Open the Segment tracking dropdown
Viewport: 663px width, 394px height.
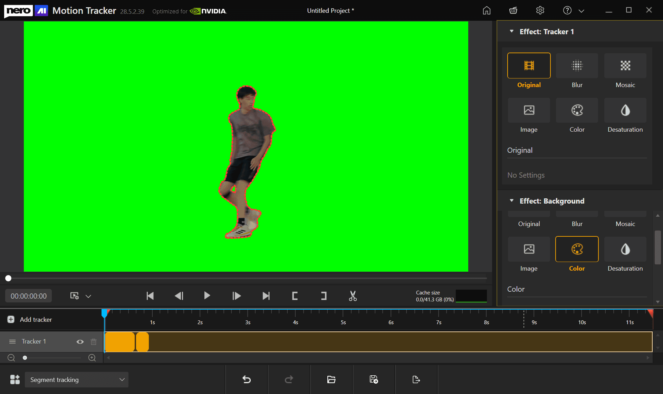point(77,379)
